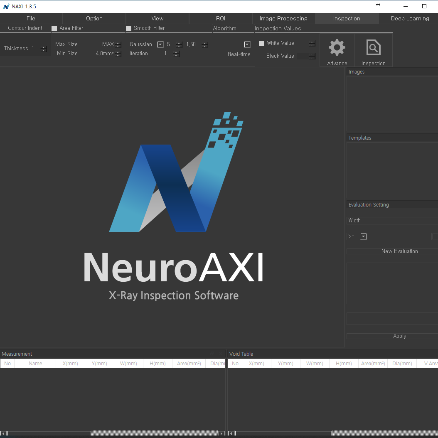
Task: Click Void Table W(mm) column header
Action: pyautogui.click(x=315, y=364)
